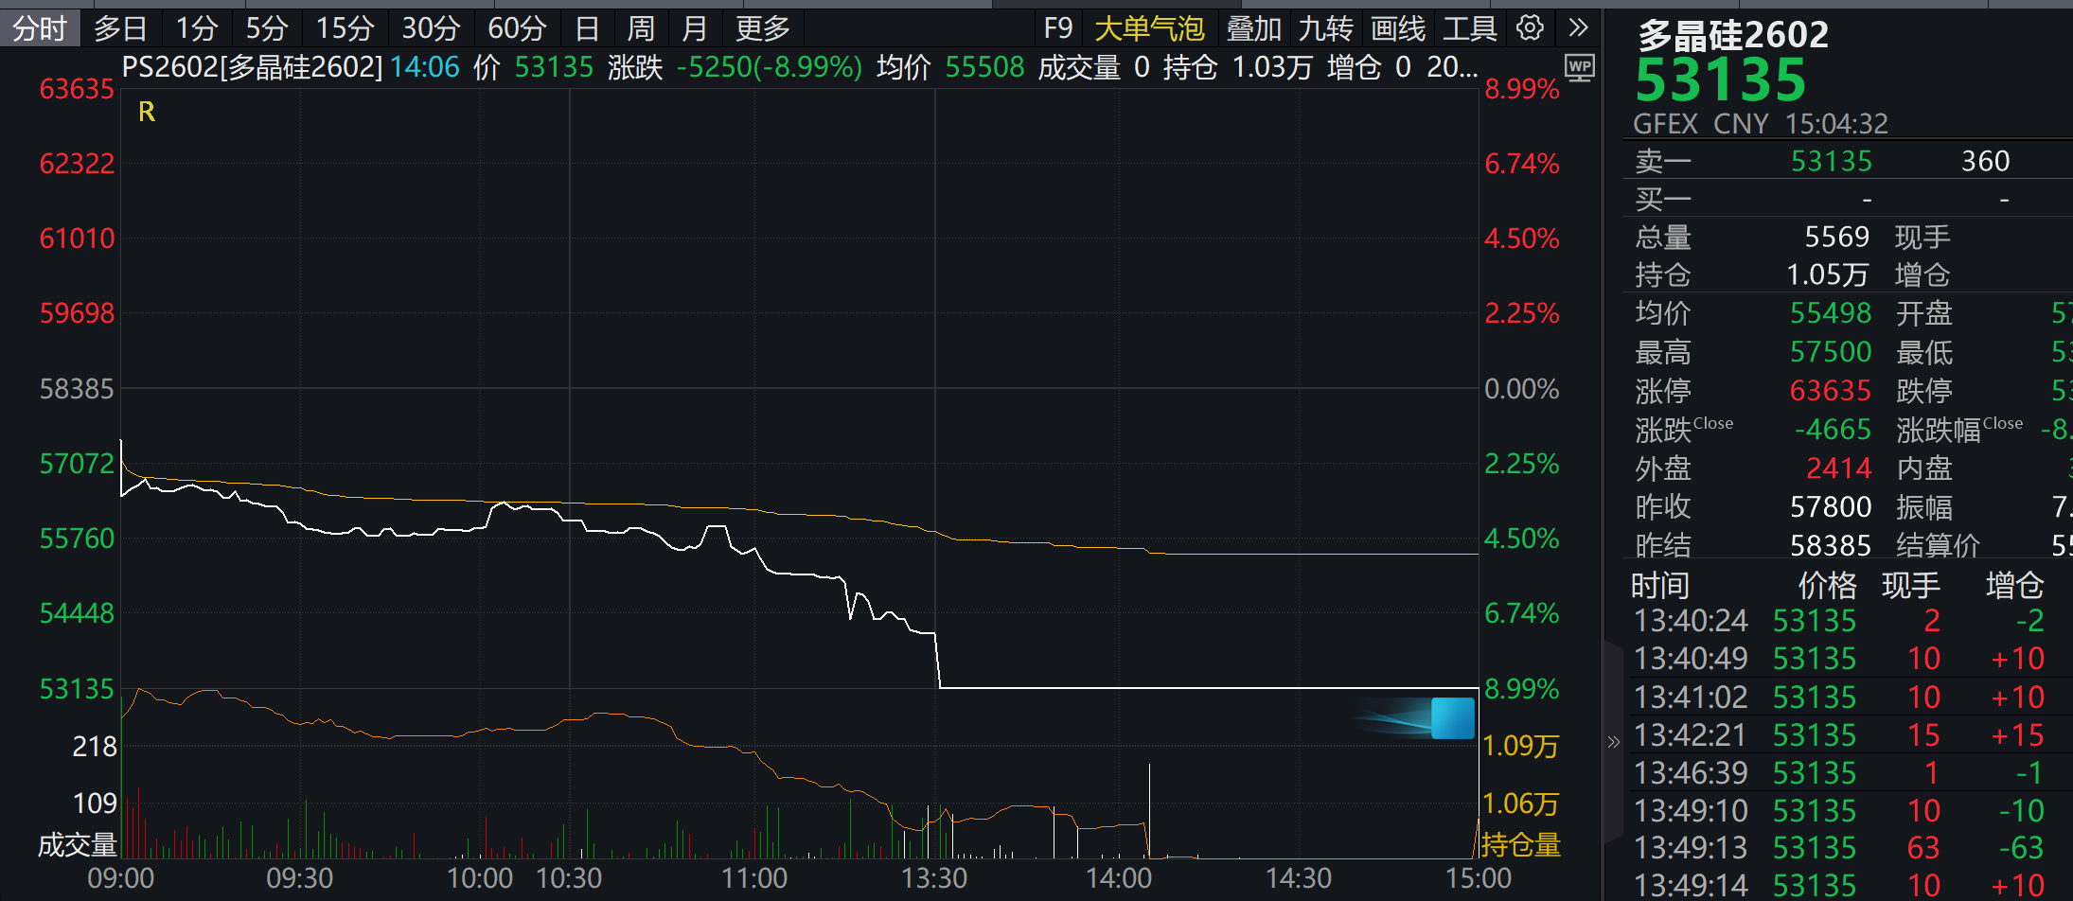The height and width of the screenshot is (901, 2073).
Task: Expand toolbar with double-chevron icon
Action: (1577, 28)
